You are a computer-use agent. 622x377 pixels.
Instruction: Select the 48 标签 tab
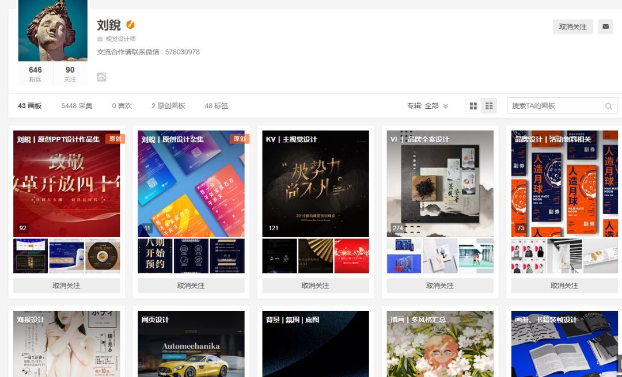216,106
